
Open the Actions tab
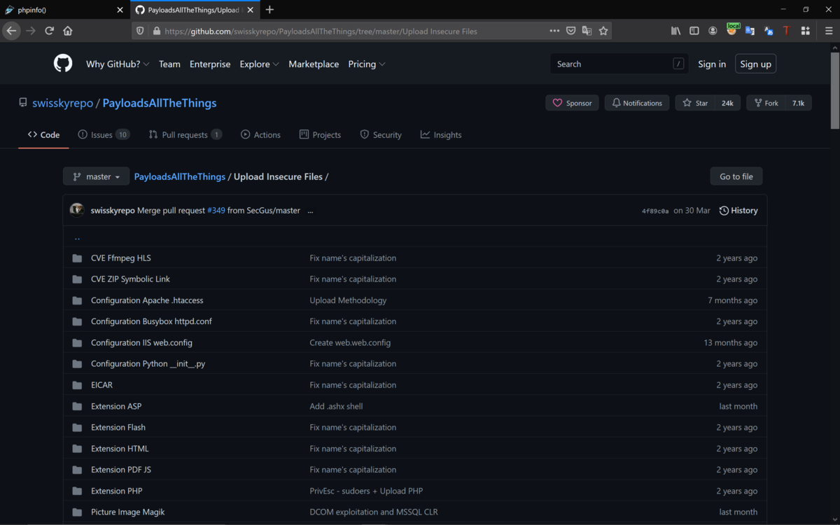tap(260, 134)
